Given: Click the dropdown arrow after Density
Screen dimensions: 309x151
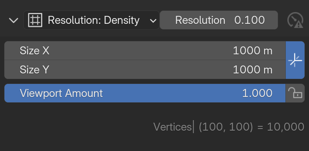Looking at the screenshot, I should pyautogui.click(x=153, y=21).
